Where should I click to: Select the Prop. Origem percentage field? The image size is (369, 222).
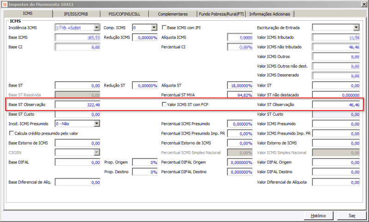point(145,162)
